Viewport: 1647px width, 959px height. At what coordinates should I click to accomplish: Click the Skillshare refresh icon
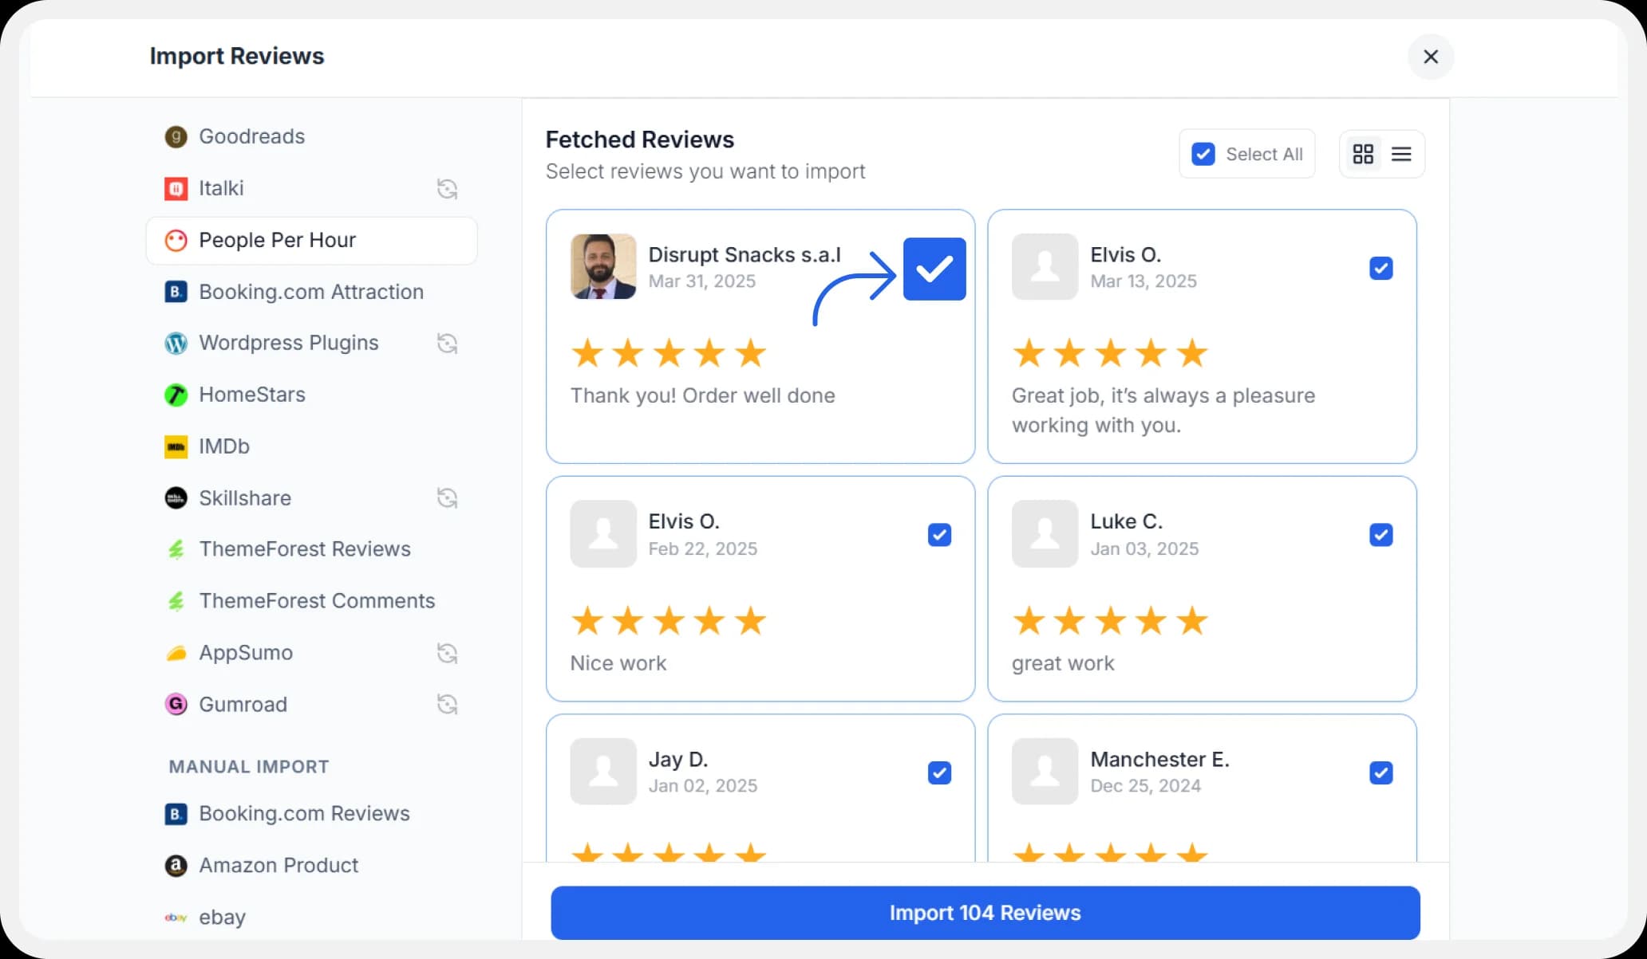pyautogui.click(x=447, y=497)
